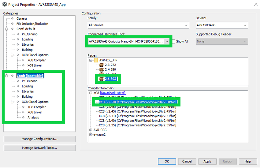The image size is (260, 168).
Task: Click the OK button
Action: [167, 161]
